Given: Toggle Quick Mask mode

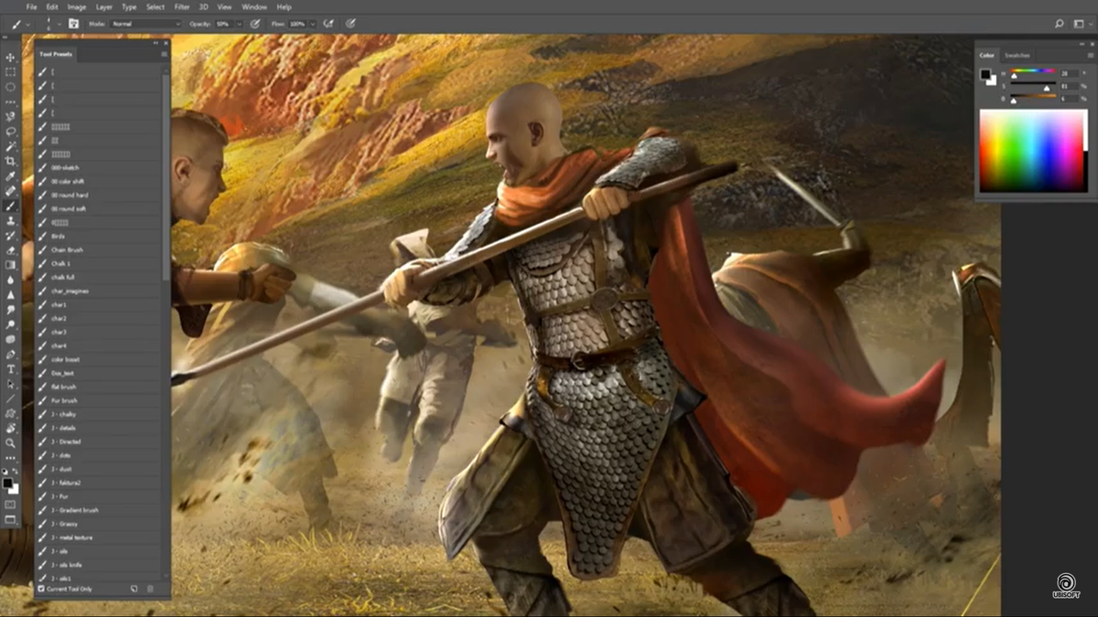Looking at the screenshot, I should click(11, 504).
